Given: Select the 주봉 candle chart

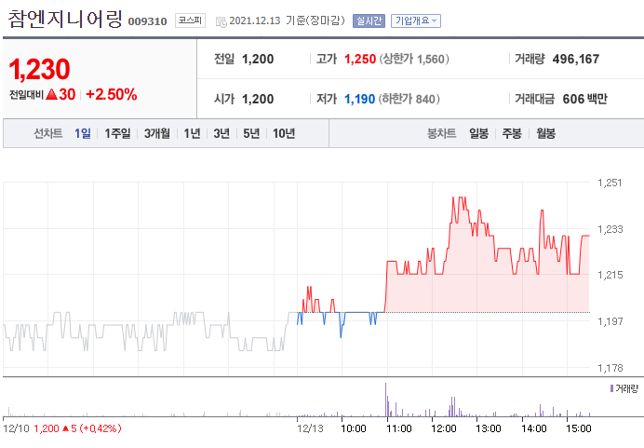Looking at the screenshot, I should pos(512,133).
